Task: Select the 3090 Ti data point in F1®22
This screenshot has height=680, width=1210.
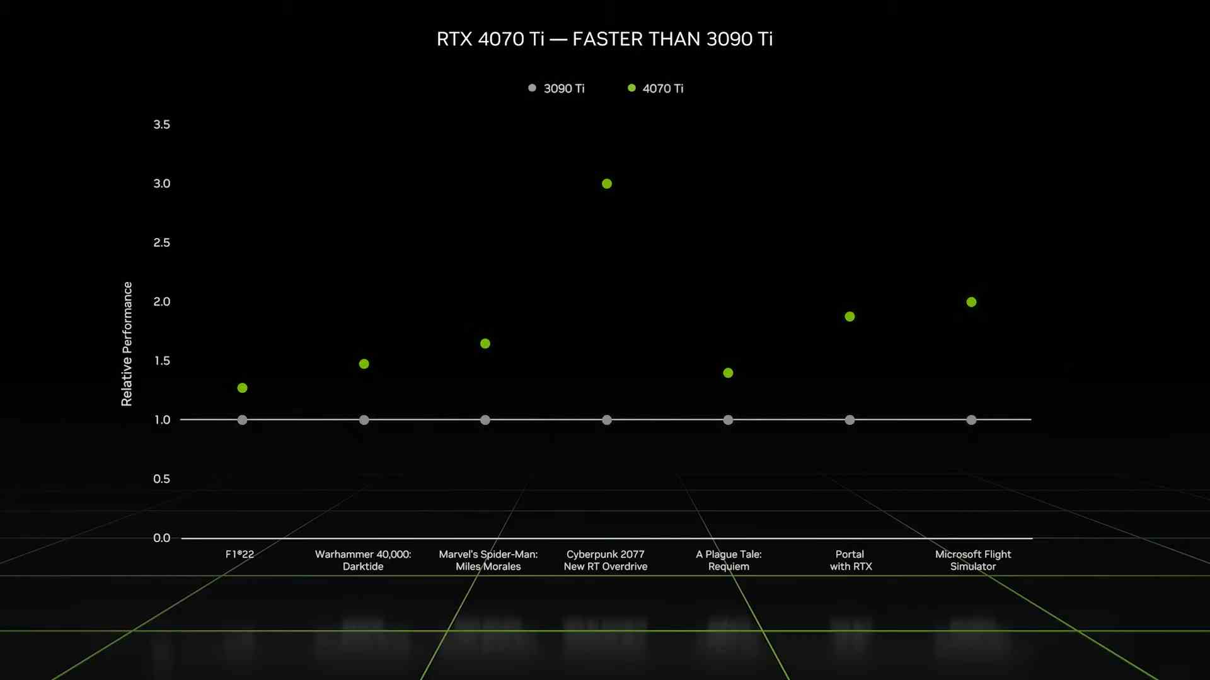Action: click(x=242, y=420)
